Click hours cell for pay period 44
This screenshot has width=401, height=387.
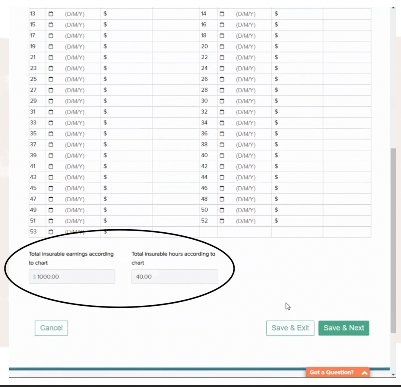pyautogui.click(x=347, y=177)
